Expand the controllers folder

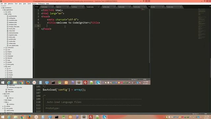(4, 48)
